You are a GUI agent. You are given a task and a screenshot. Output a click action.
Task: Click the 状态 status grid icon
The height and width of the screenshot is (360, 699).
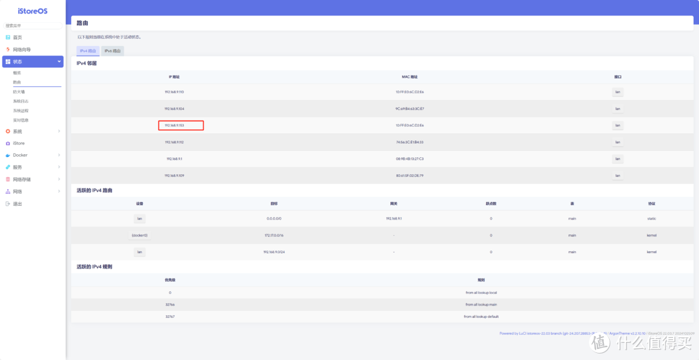[8, 62]
